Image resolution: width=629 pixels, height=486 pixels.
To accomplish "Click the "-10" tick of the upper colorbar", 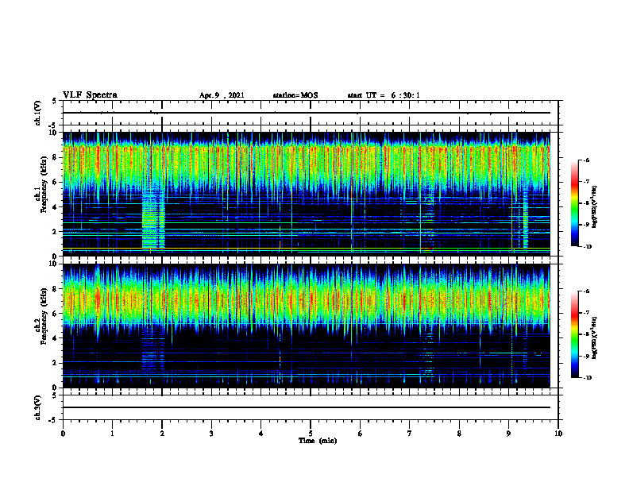I will pos(587,246).
